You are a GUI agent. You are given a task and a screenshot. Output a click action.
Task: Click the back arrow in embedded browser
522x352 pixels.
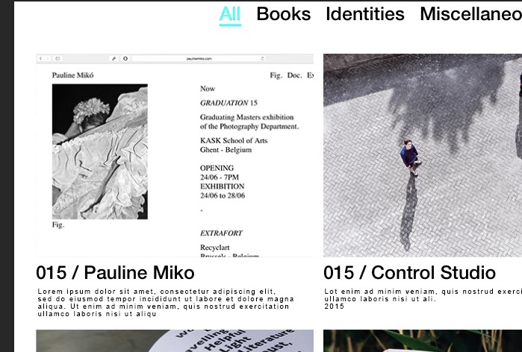coord(40,58)
